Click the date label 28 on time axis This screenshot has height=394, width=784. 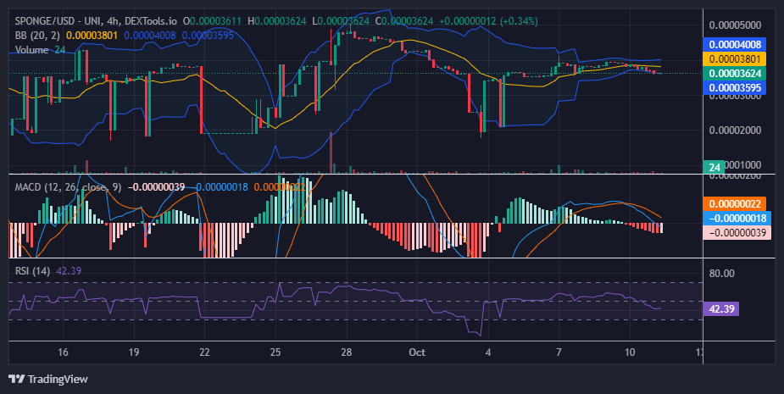(347, 352)
